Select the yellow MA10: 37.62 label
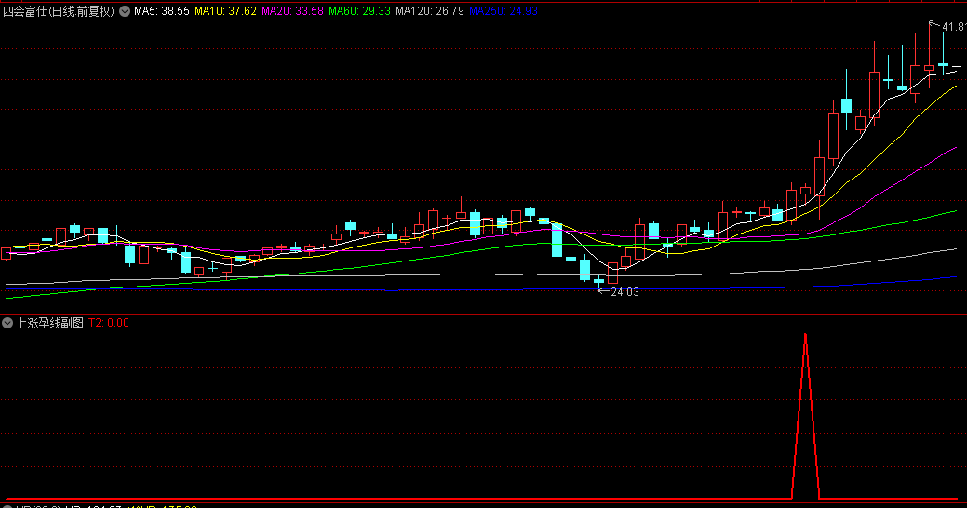Screen dimensions: 967x508 point(225,11)
